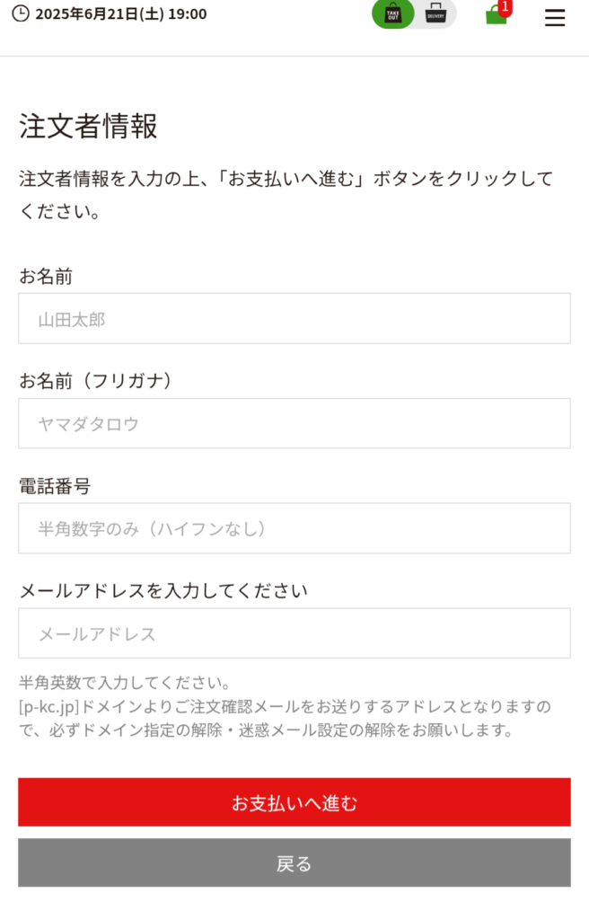Select the Take Out bag icon
This screenshot has width=589, height=920.
coord(393,13)
